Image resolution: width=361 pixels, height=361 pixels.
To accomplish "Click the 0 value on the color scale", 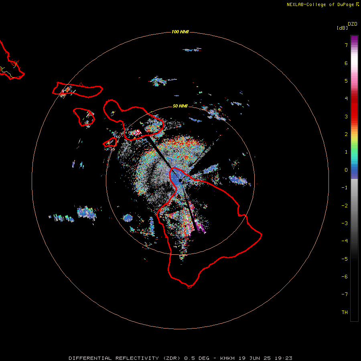I will (346, 170).
